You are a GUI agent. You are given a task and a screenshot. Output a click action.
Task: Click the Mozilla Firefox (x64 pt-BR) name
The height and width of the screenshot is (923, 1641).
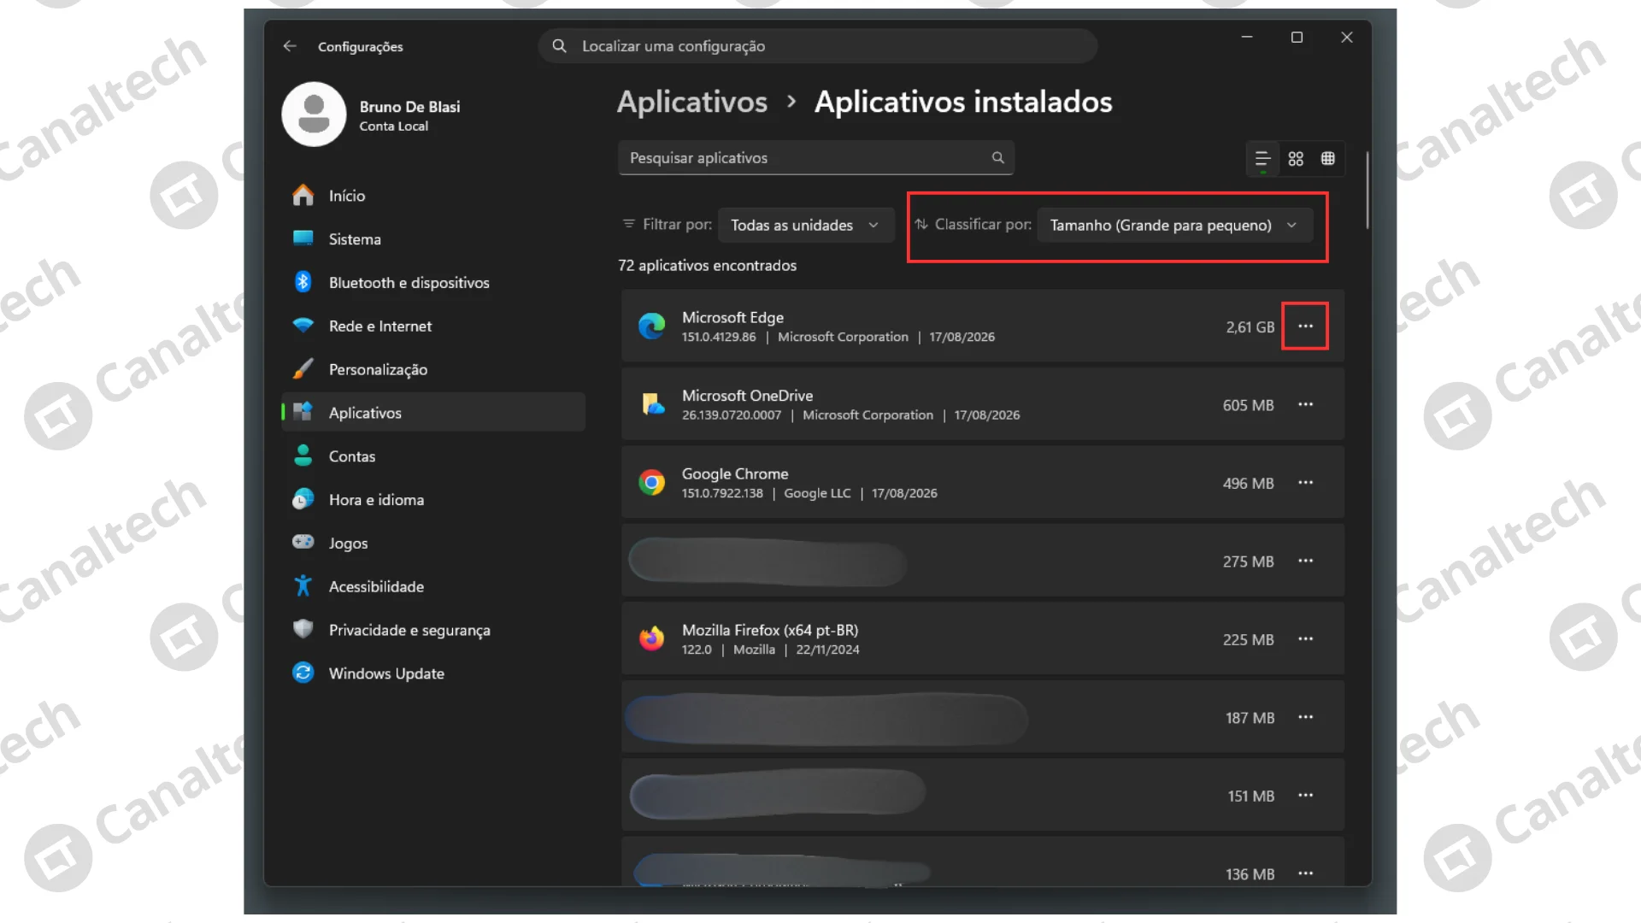tap(770, 630)
